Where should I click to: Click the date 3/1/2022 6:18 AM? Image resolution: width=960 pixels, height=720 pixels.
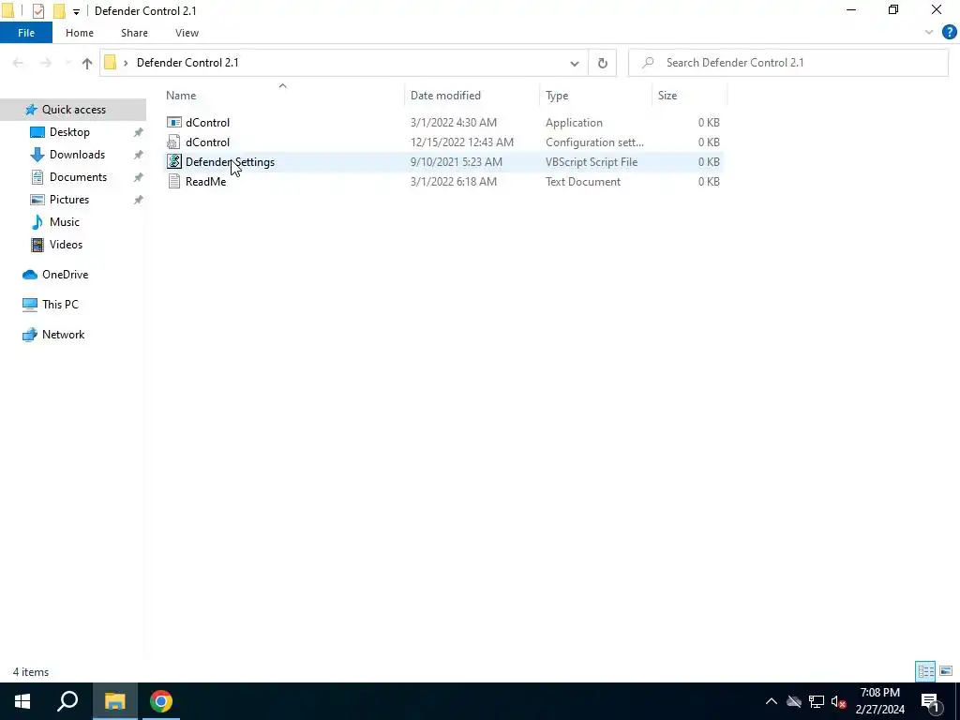(454, 181)
